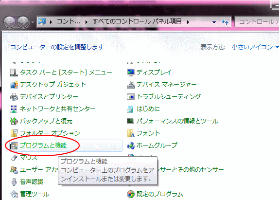This screenshot has height=200, width=279.
Task: Go back with the Back arrow button
Action: pos(9,22)
